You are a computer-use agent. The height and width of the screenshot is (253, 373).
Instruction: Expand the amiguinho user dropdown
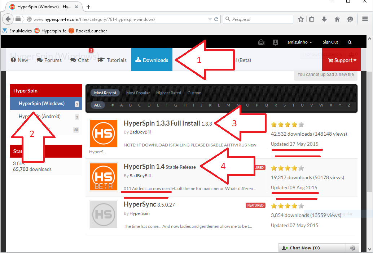(299, 42)
